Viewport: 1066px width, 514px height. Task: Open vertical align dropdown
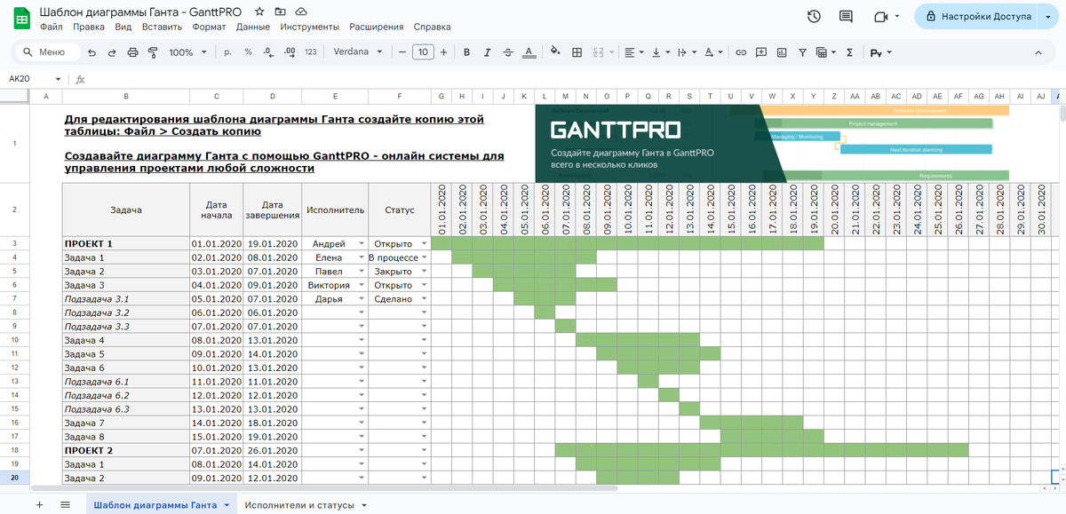coord(659,52)
